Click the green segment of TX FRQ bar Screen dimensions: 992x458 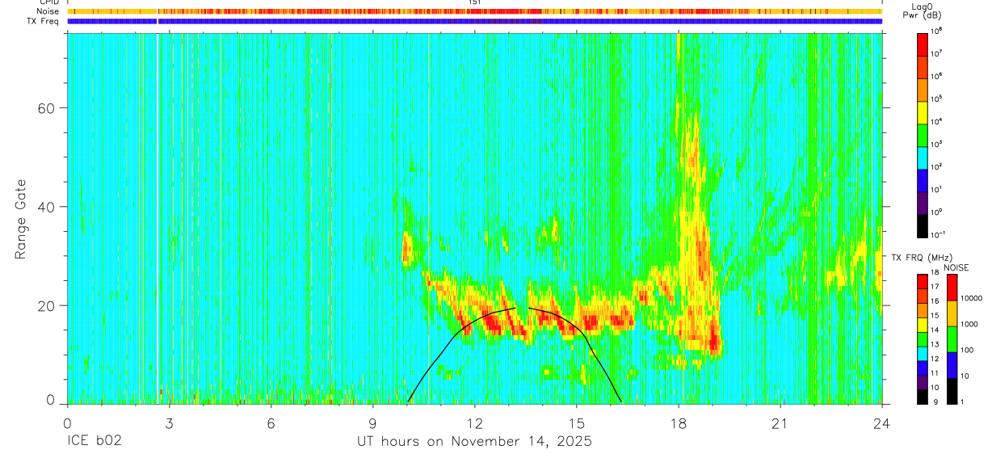point(923,339)
